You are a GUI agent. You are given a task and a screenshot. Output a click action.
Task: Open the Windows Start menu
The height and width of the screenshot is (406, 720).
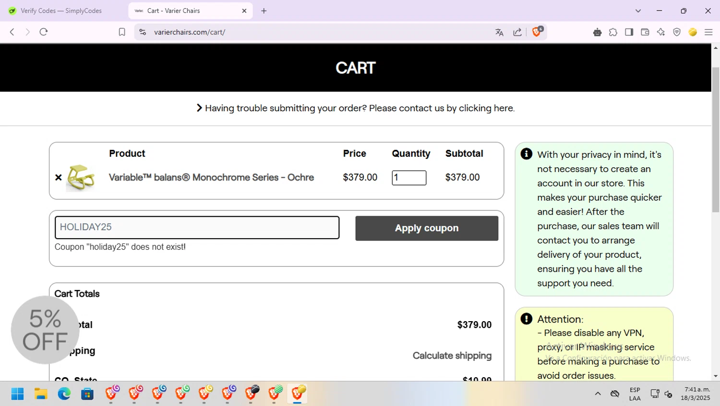[x=18, y=394]
